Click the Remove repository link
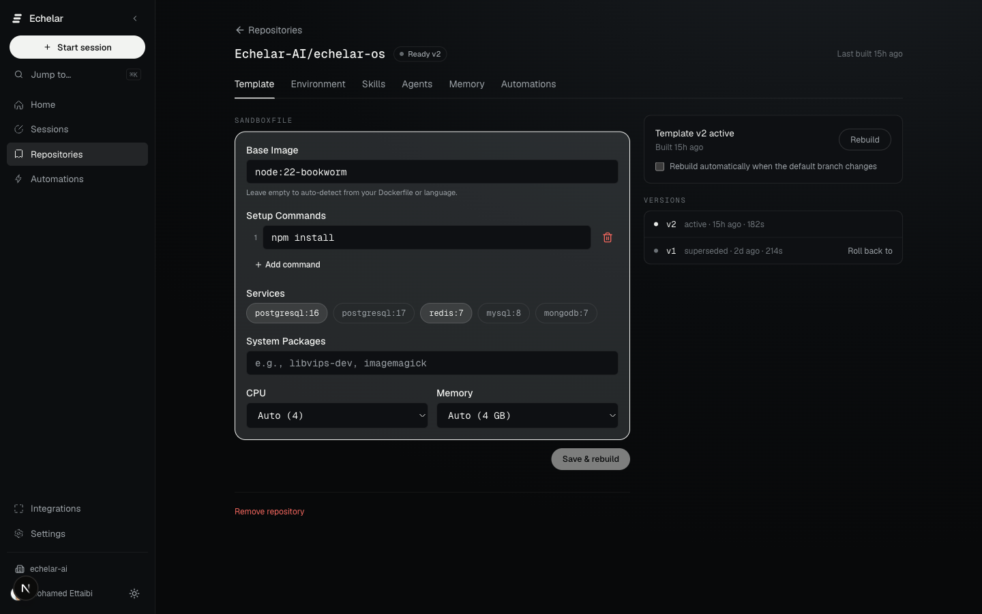 point(269,512)
